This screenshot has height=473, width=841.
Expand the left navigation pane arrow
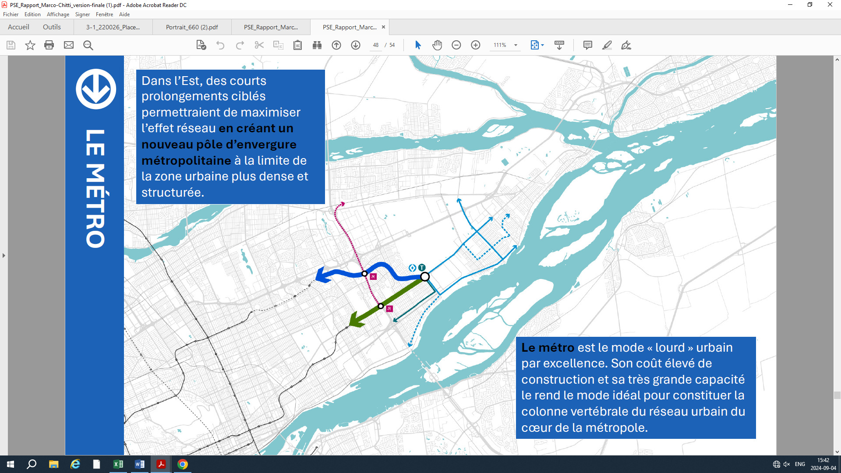(x=4, y=255)
